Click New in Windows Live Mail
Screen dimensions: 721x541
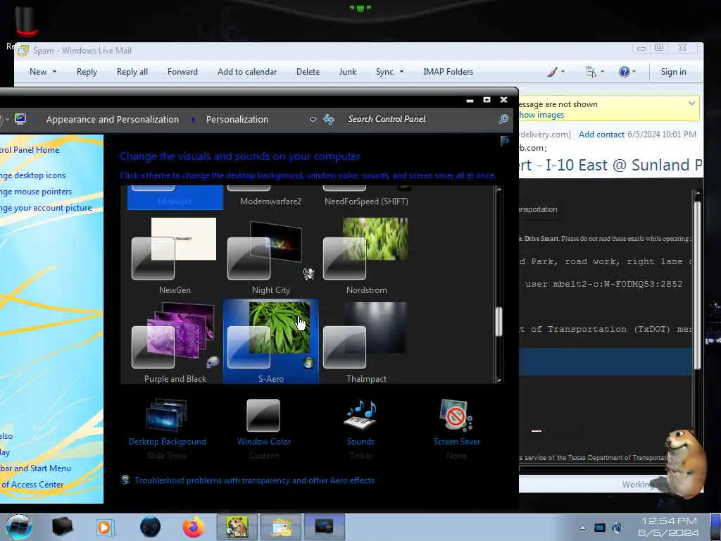38,72
